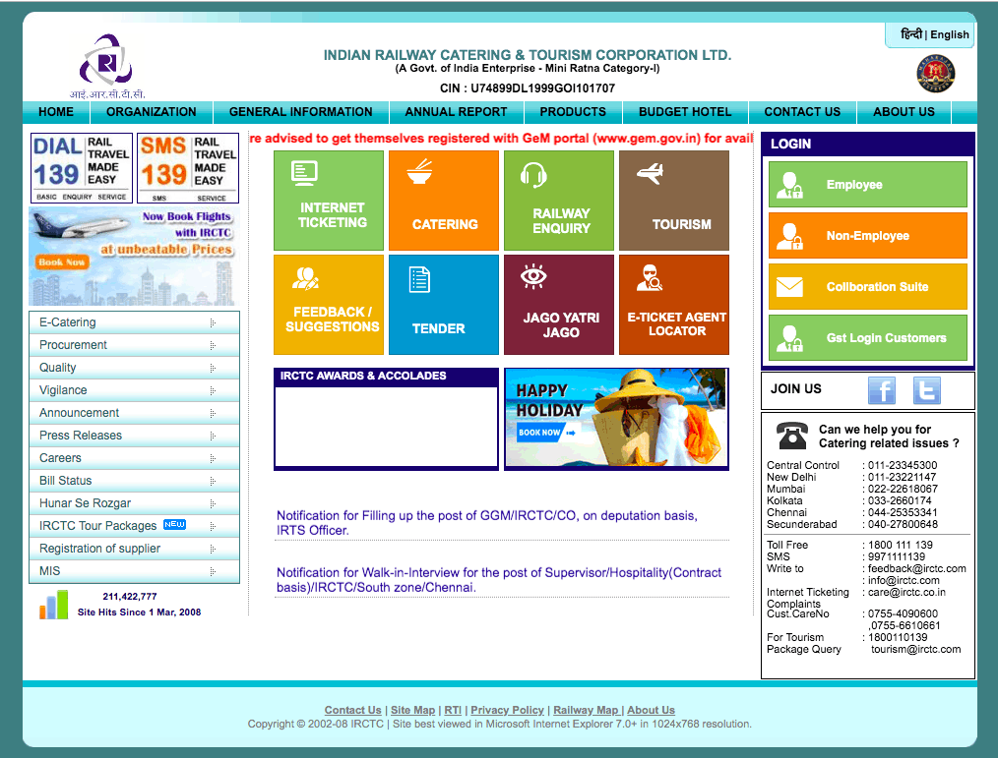Click the Tender document tile
This screenshot has width=998, height=758.
point(444,305)
